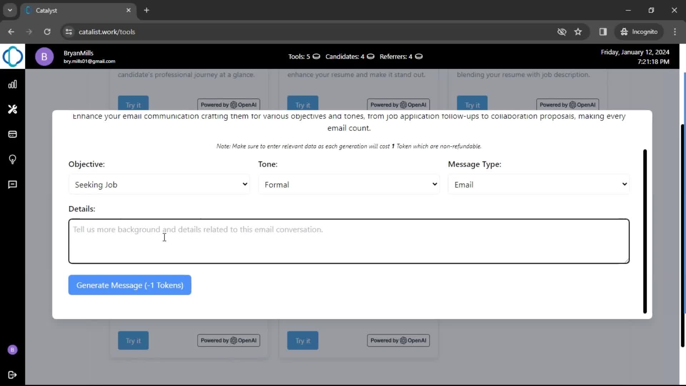Image resolution: width=686 pixels, height=386 pixels.
Task: Click the lightbulb insights icon
Action: click(13, 159)
